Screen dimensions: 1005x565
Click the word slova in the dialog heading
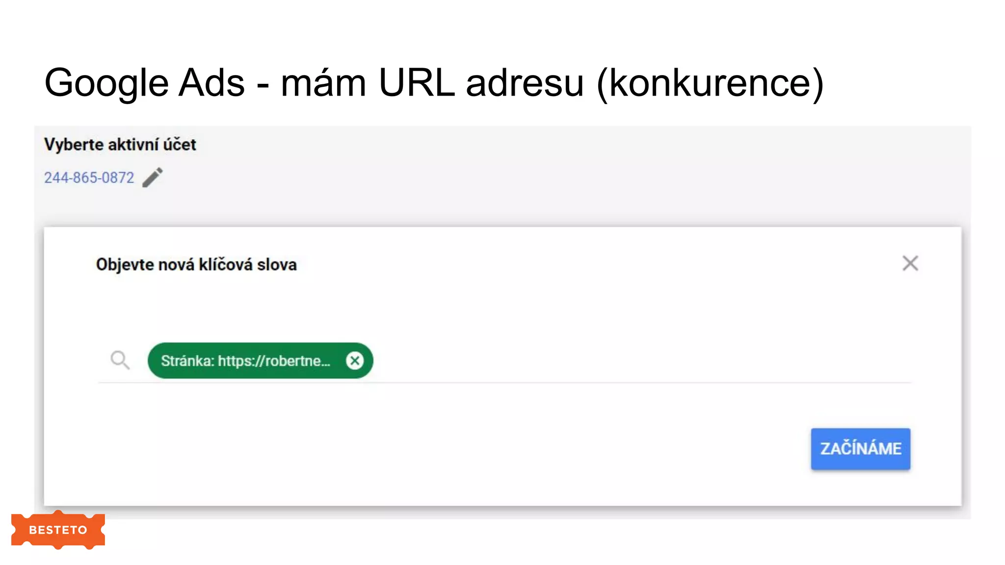coord(277,265)
